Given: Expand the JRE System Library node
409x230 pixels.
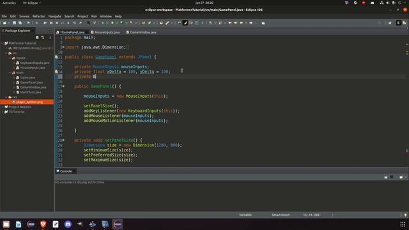Looking at the screenshot, I should tap(6, 49).
